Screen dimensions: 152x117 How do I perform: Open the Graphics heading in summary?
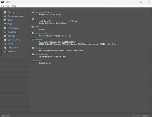click(x=39, y=39)
